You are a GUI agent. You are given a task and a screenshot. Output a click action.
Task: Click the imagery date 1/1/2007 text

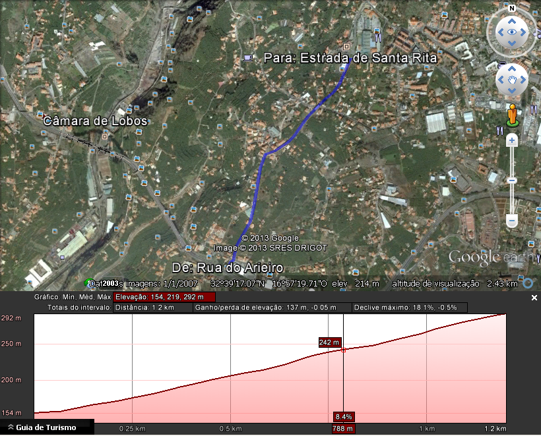pos(180,284)
